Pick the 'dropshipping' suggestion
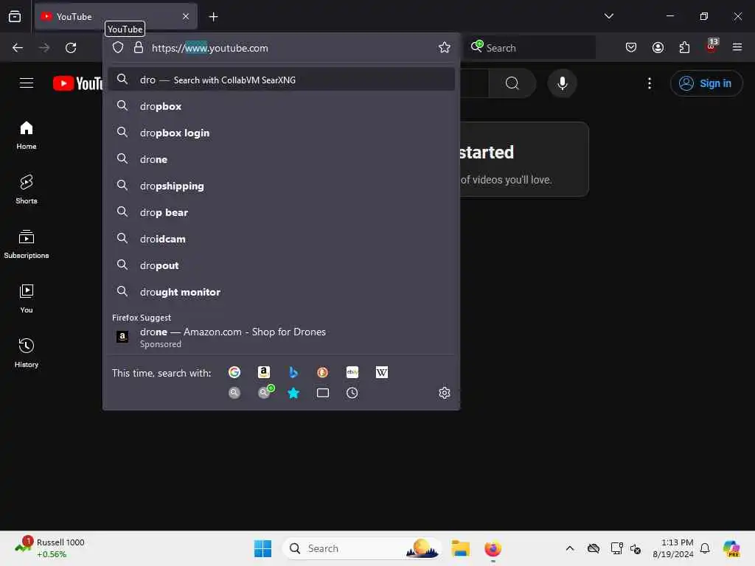Image resolution: width=755 pixels, height=566 pixels. point(282,186)
